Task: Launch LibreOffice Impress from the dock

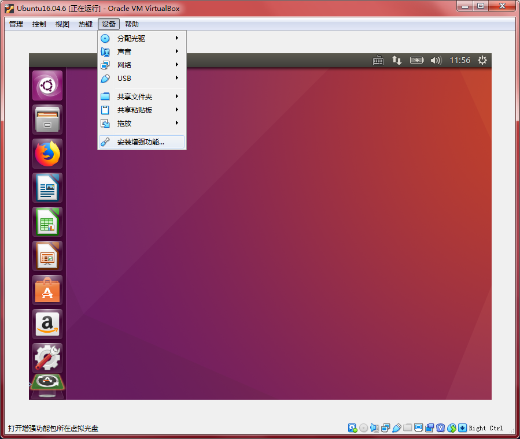Action: [47, 256]
